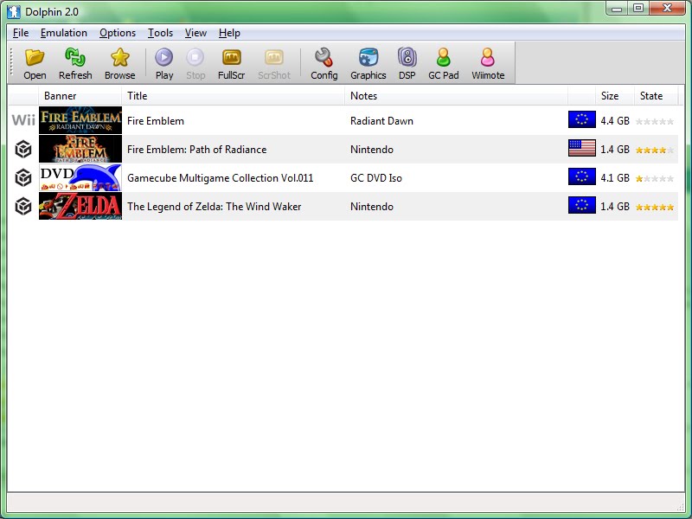Select the Zelda banner image
The height and width of the screenshot is (519, 692).
click(x=80, y=206)
